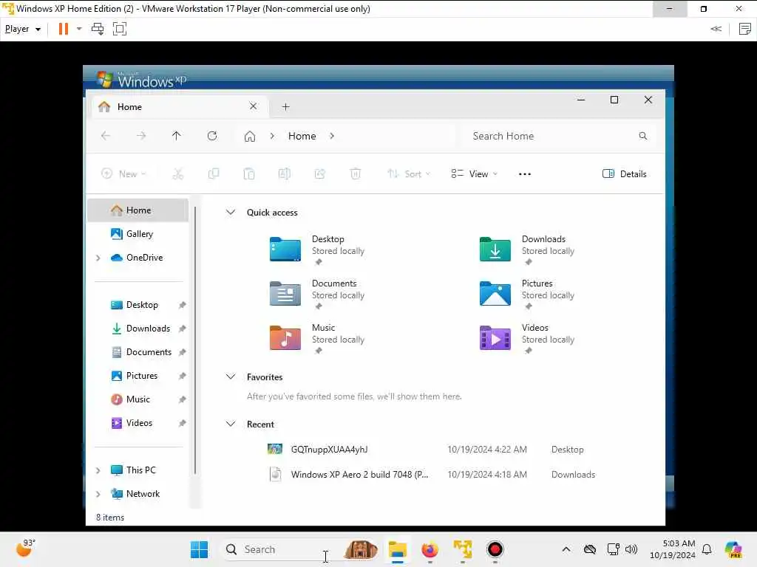Viewport: 757px width, 567px height.
Task: Click the Rename icon in toolbar
Action: tap(285, 173)
